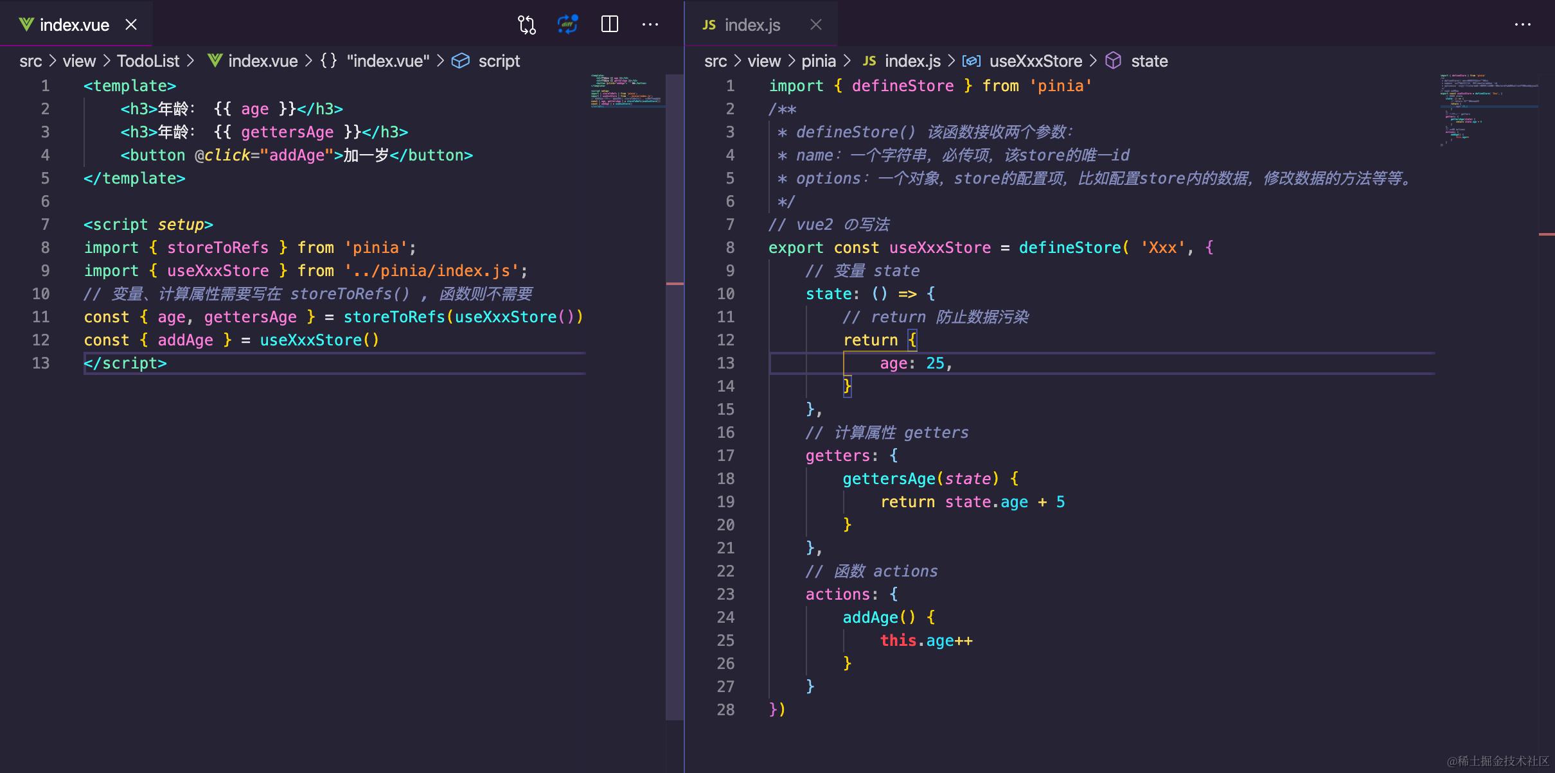Image resolution: width=1555 pixels, height=773 pixels.
Task: Click cube icon before state breadcrumb
Action: pyautogui.click(x=1113, y=61)
